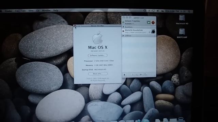Open Spotlight search magnifier icon
Image resolution: width=218 pixels, height=122 pixels.
(x=189, y=12)
